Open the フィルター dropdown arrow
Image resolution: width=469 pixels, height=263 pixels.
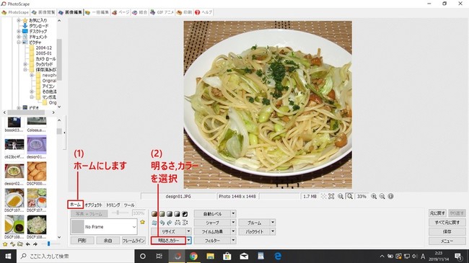pos(233,240)
